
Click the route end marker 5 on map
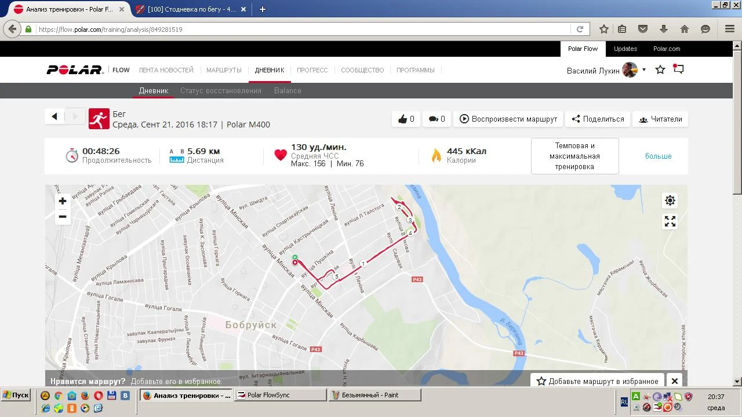[x=336, y=277]
